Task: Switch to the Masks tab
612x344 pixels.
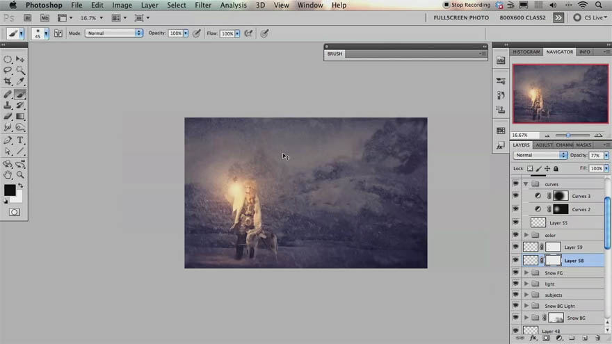Action: 583,145
